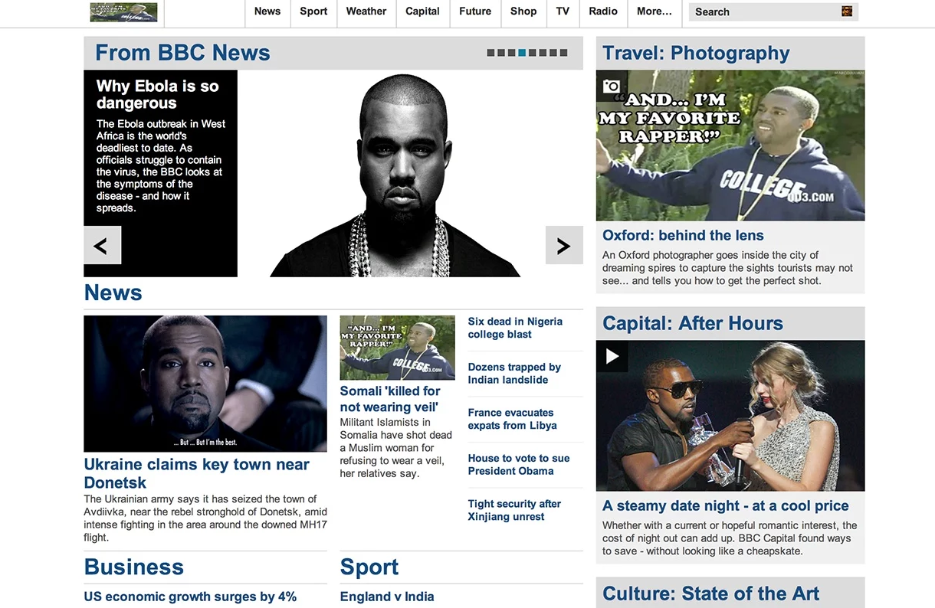The image size is (935, 608).
Task: Go to the previous carousel story arrow
Action: point(102,245)
